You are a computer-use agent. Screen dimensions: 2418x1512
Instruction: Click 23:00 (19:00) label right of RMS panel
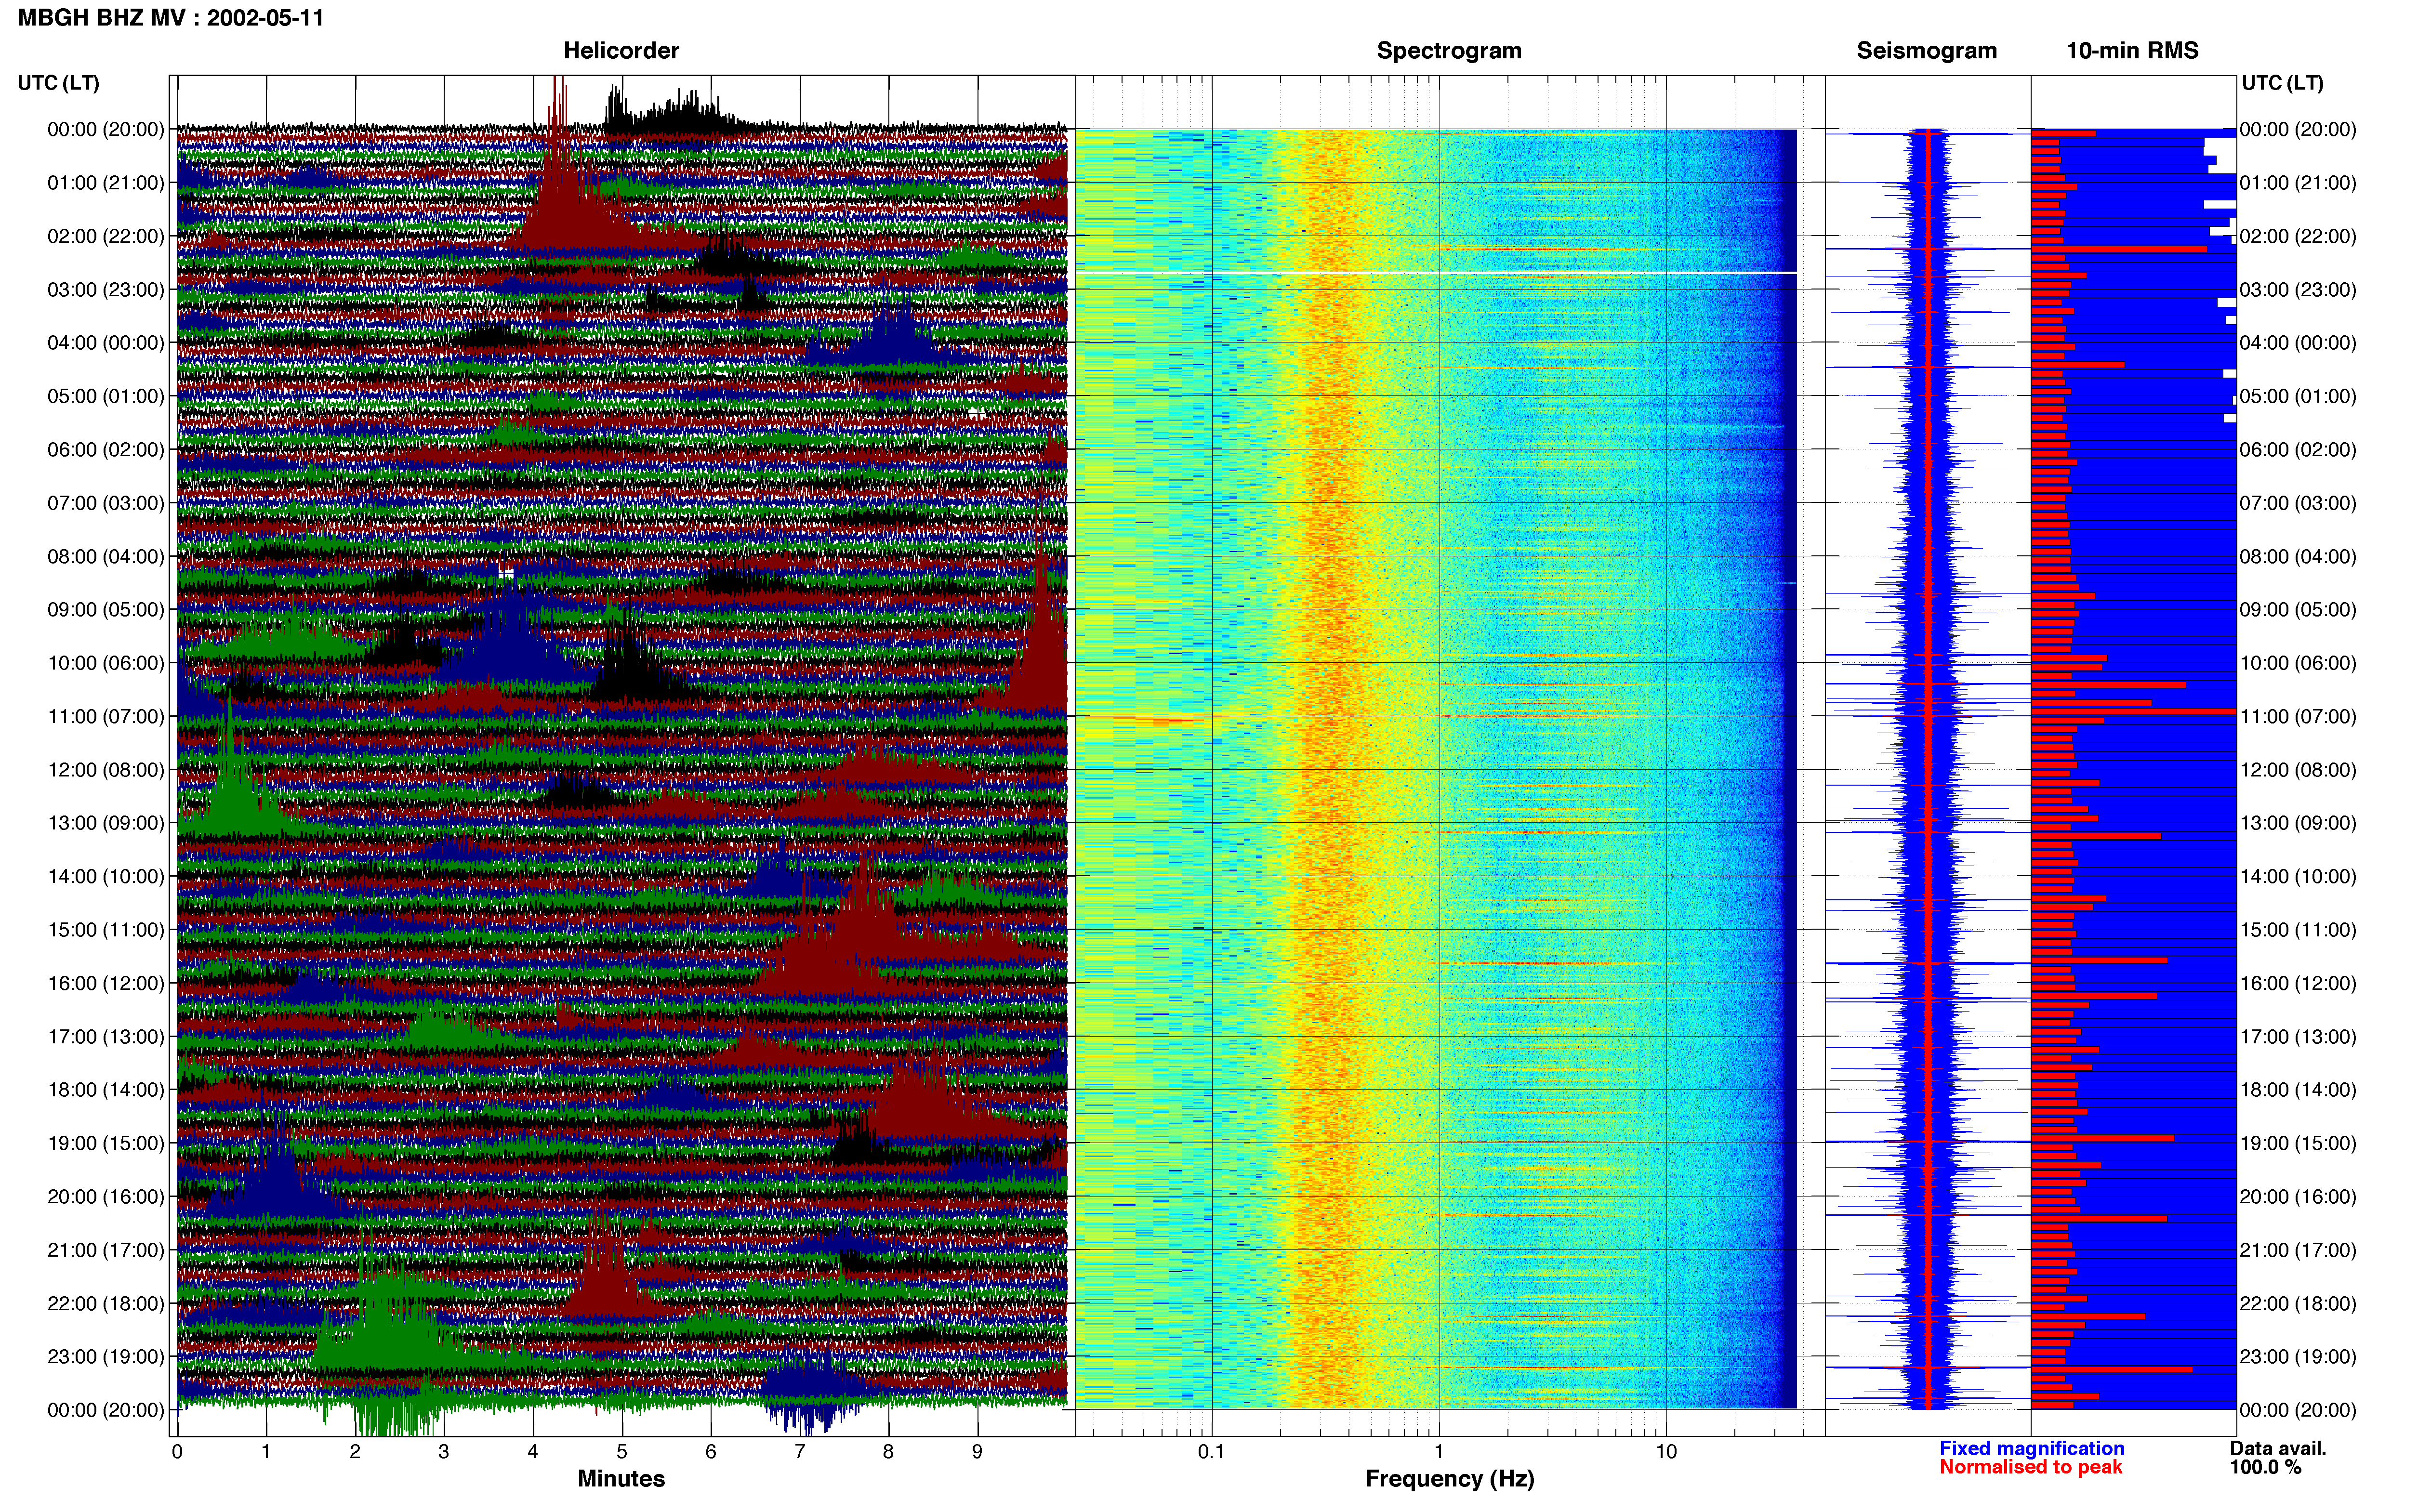click(2298, 1357)
